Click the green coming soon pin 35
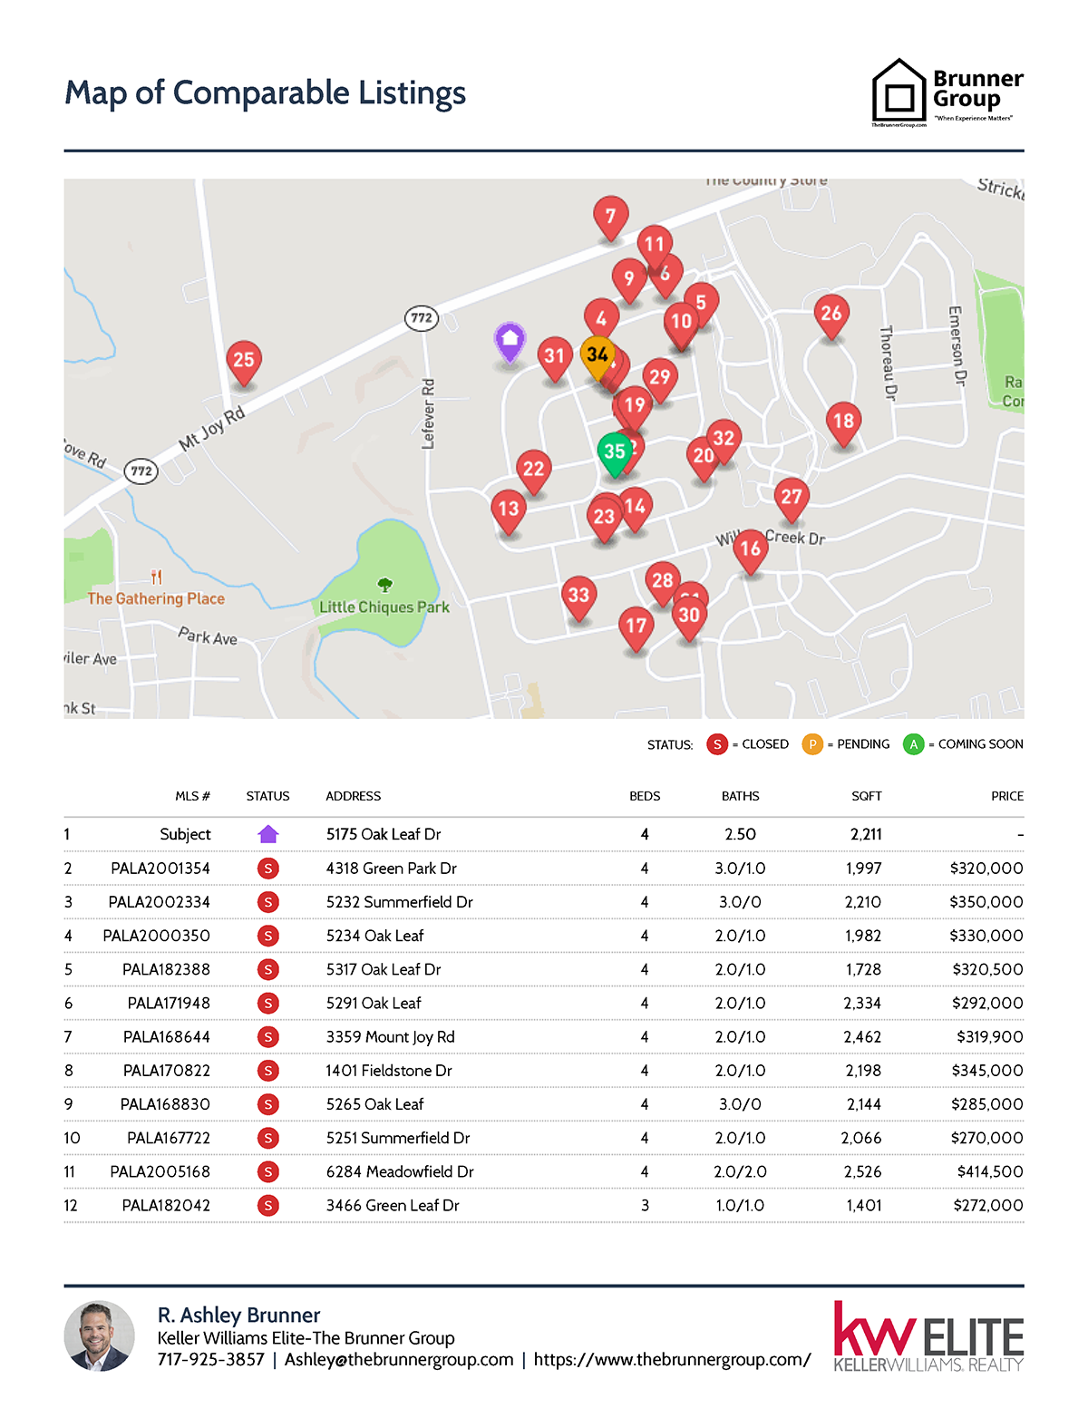Screen dimensions: 1088x1408 615,454
